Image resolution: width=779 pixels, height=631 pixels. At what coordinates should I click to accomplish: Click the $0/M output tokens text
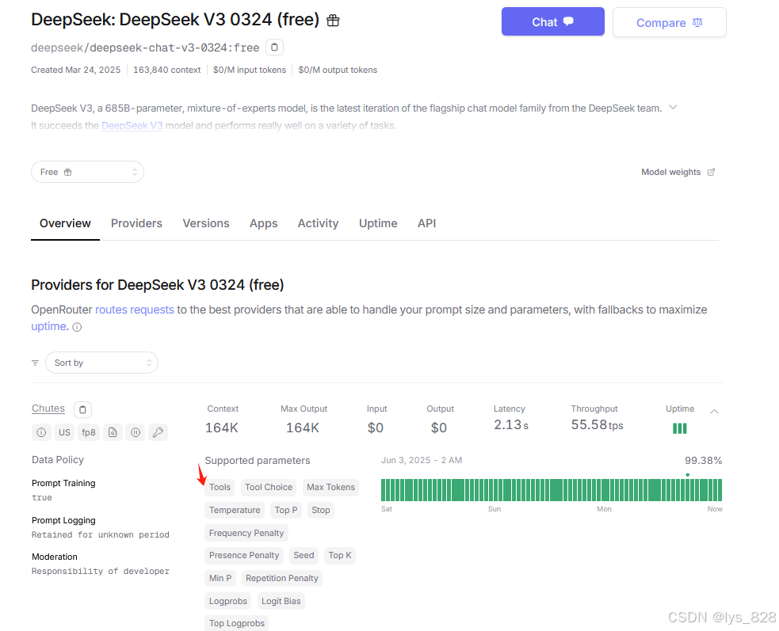(x=338, y=70)
